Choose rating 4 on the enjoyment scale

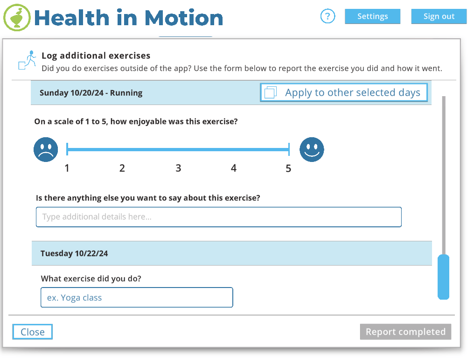coord(234,150)
